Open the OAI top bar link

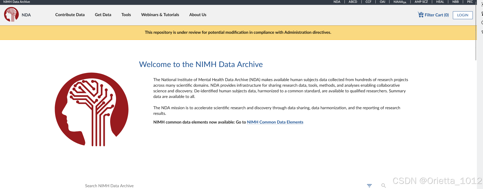(x=382, y=2)
